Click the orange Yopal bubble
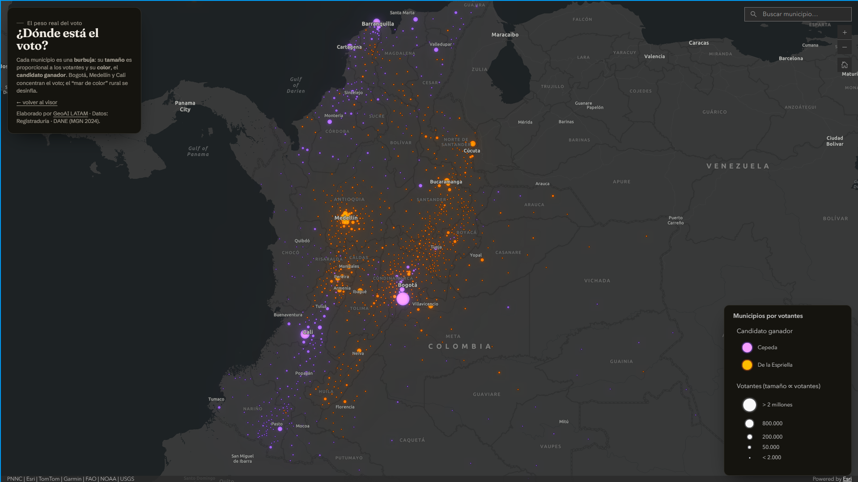 [x=482, y=260]
